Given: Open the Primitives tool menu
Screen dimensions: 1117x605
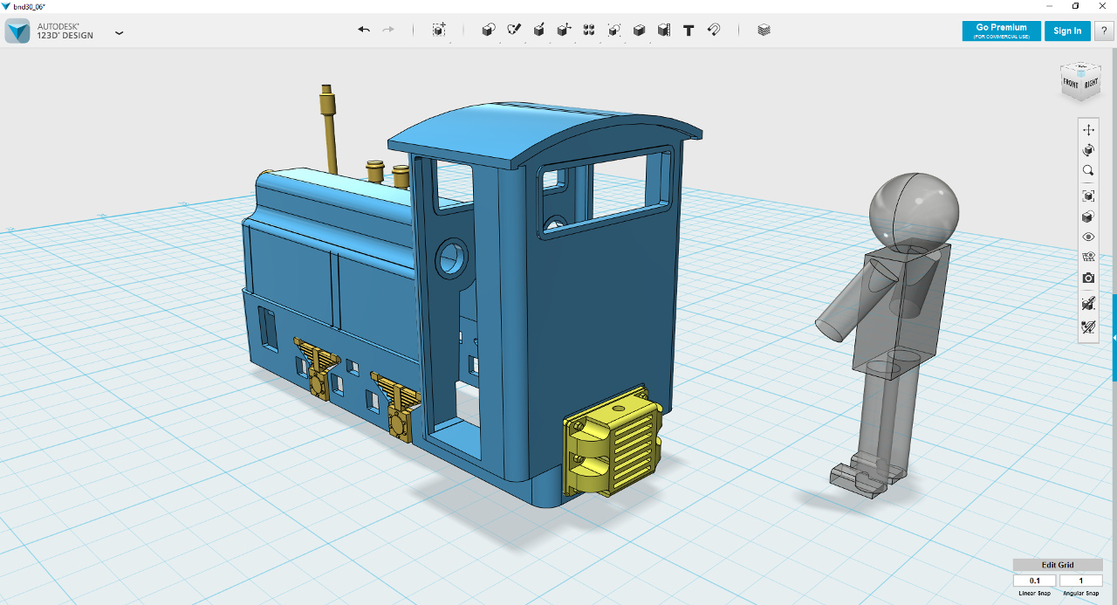Looking at the screenshot, I should (x=489, y=30).
